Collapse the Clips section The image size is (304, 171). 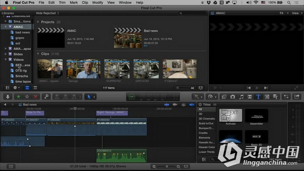[x=38, y=54]
